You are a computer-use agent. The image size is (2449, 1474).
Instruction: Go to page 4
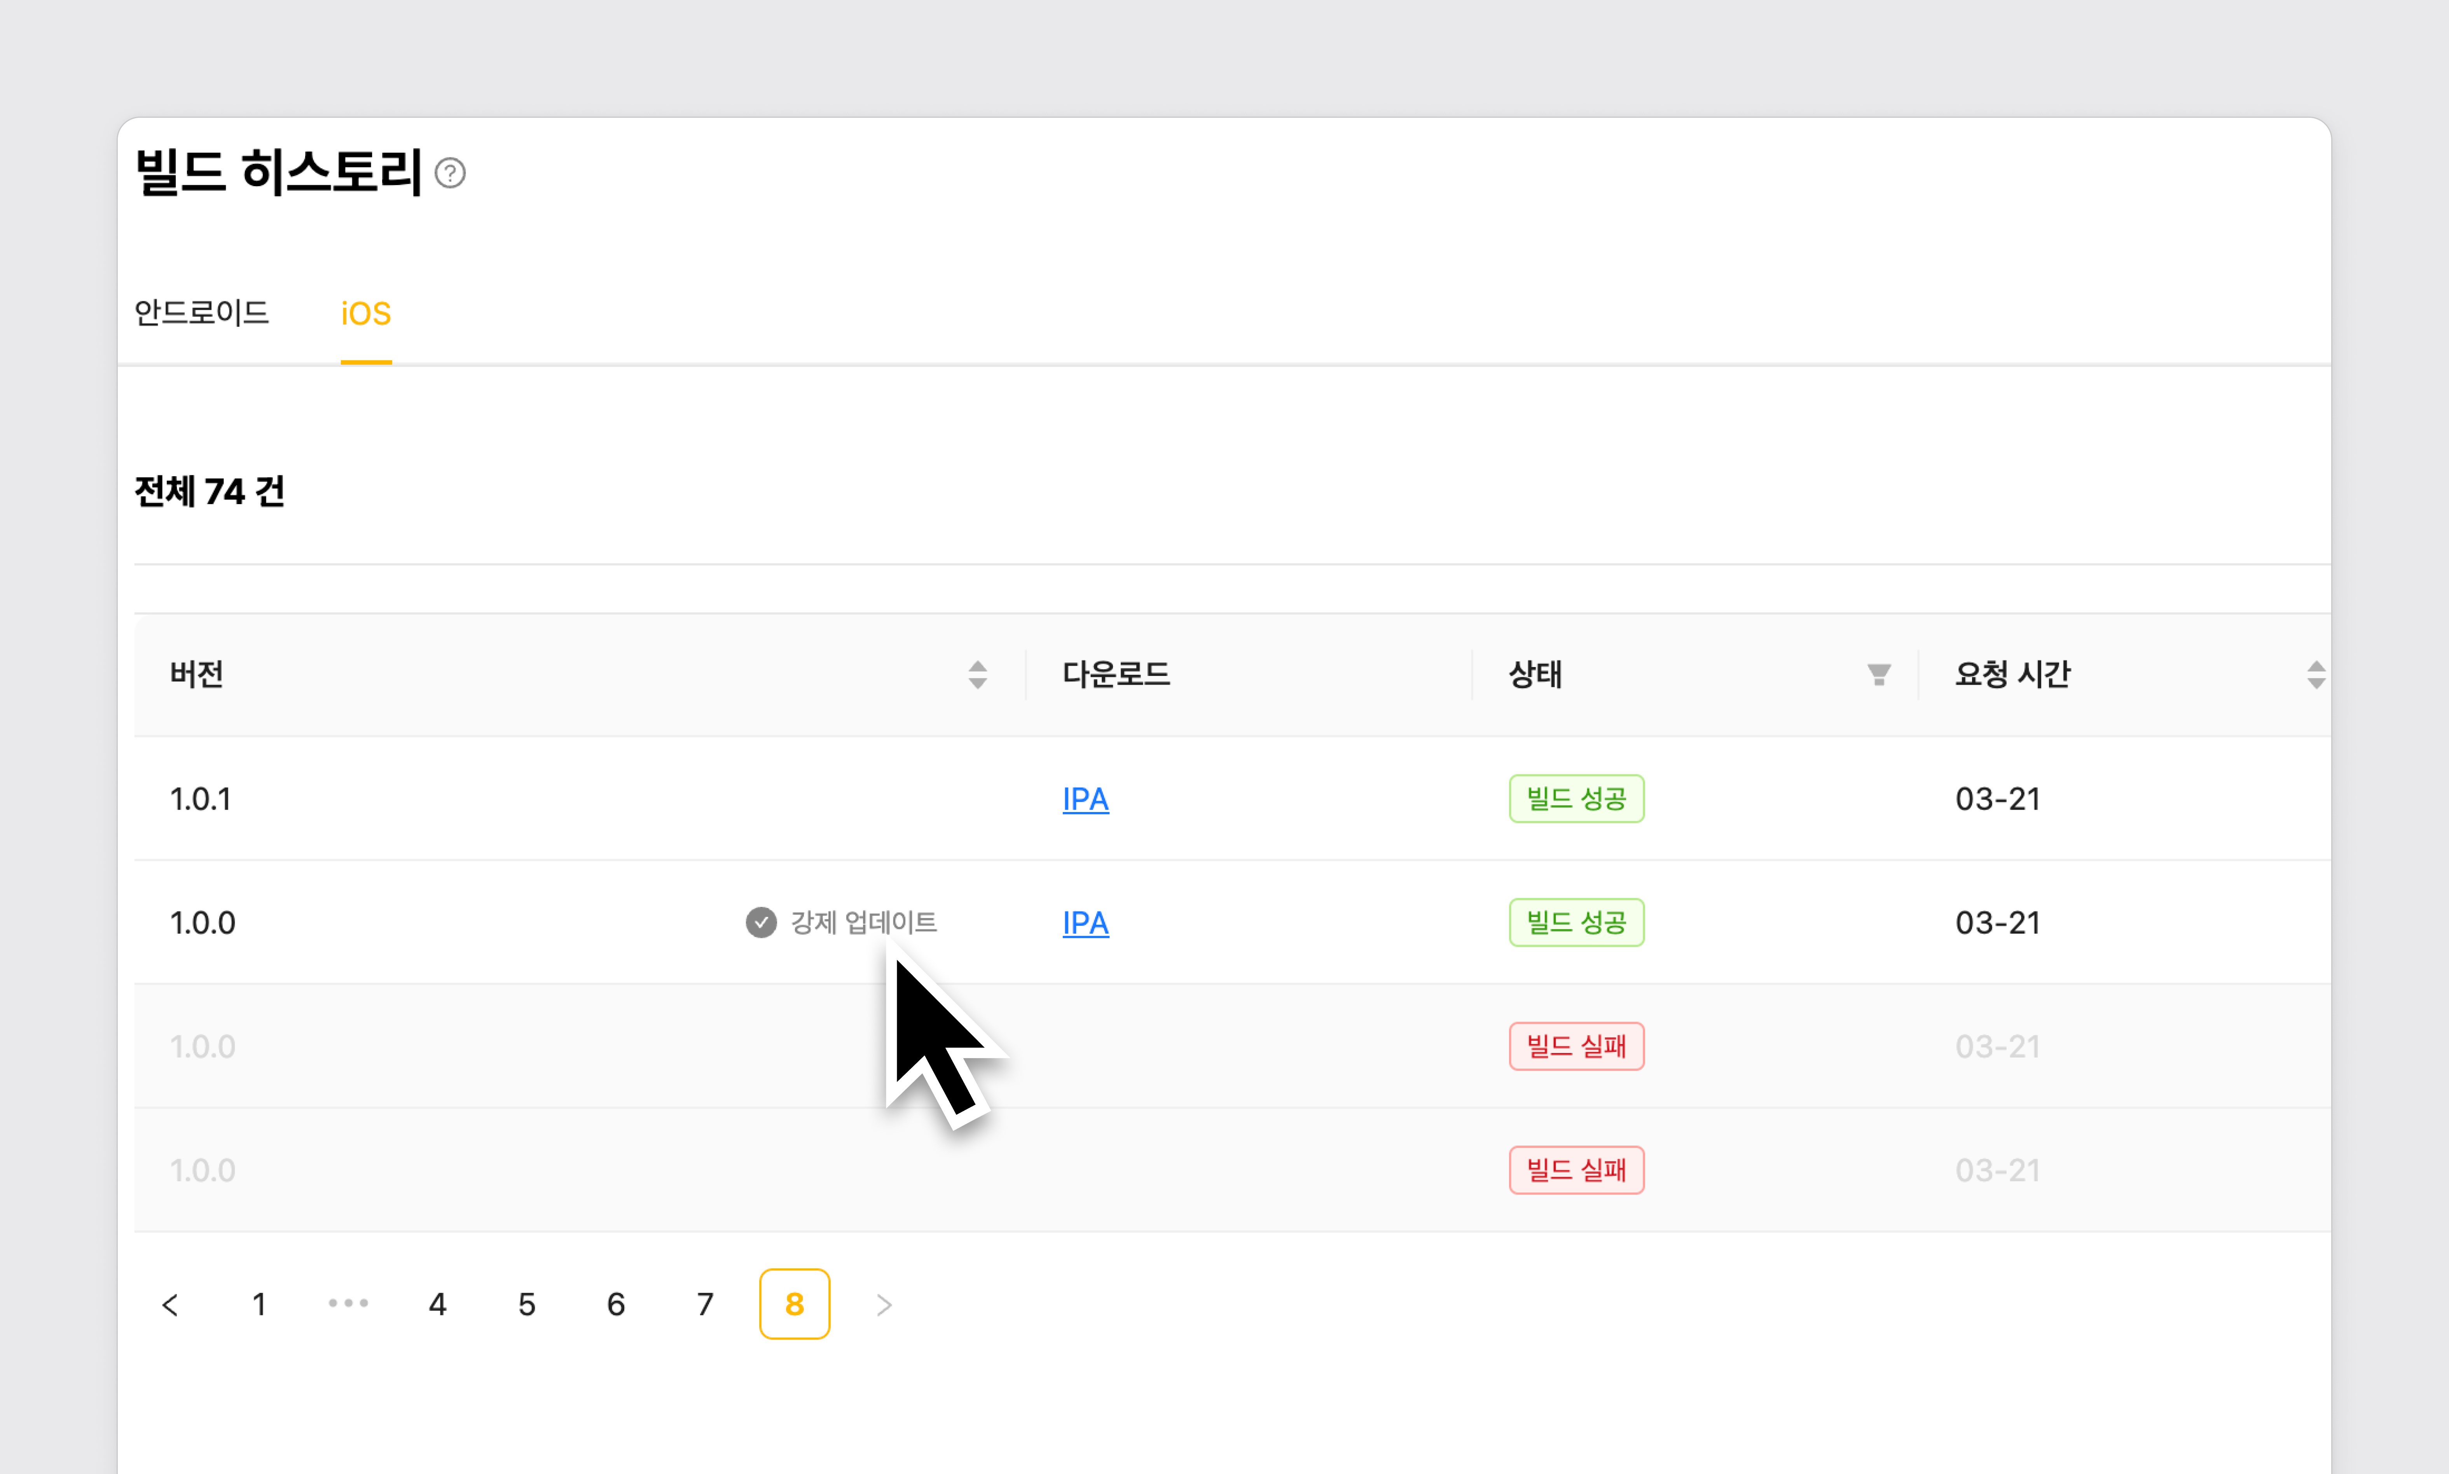[x=437, y=1304]
